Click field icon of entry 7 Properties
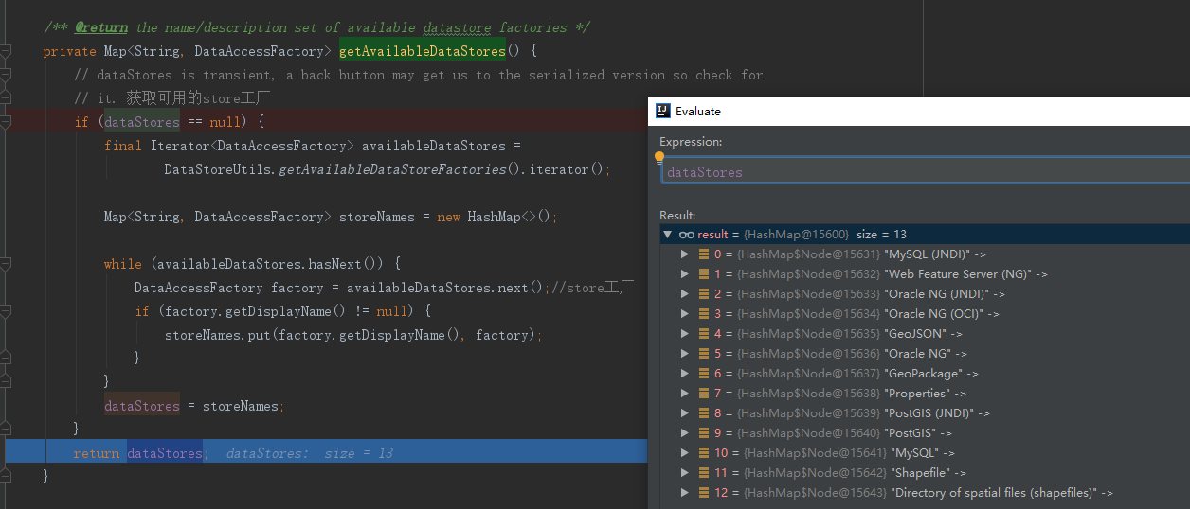1190x509 pixels. [x=704, y=393]
